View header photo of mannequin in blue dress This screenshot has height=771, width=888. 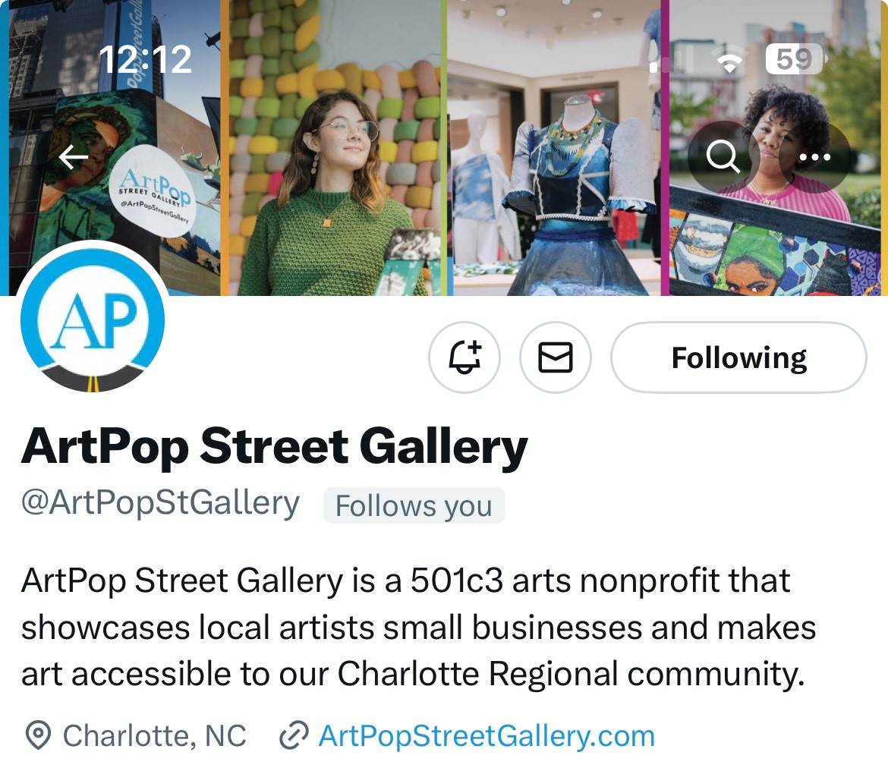[x=554, y=148]
